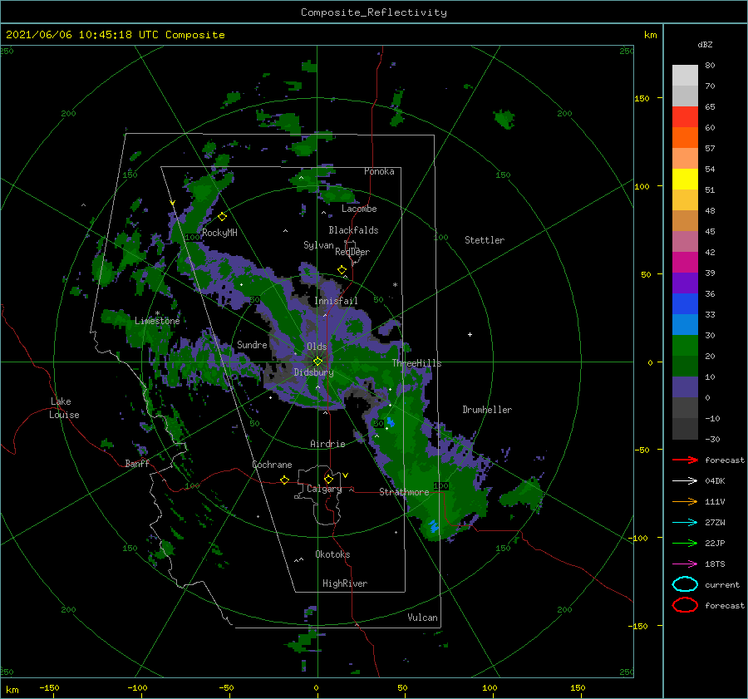Click the RedDeer city label
Screen dimensions: 748x699
point(352,252)
